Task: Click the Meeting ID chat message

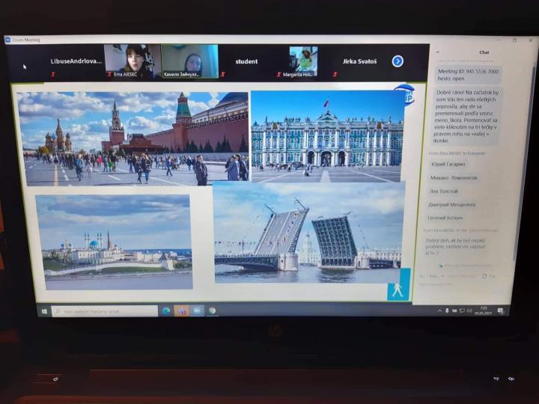Action: [467, 75]
